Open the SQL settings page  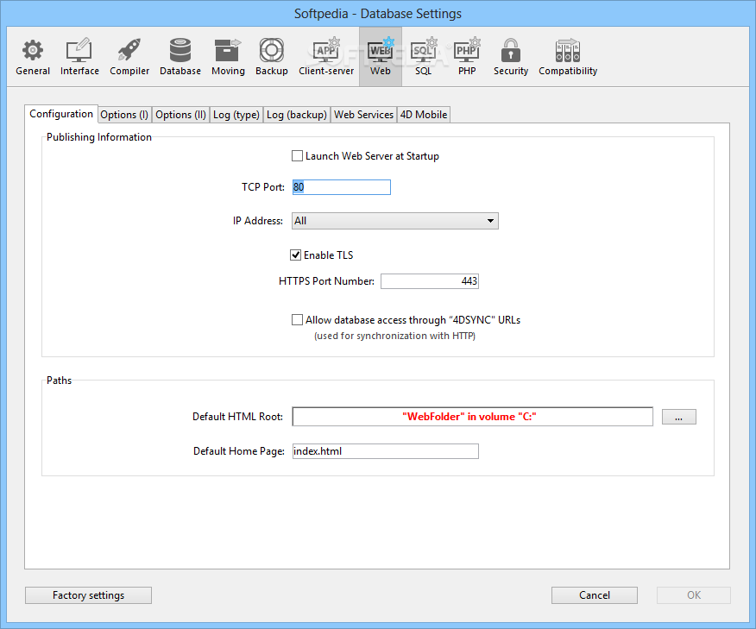[424, 57]
